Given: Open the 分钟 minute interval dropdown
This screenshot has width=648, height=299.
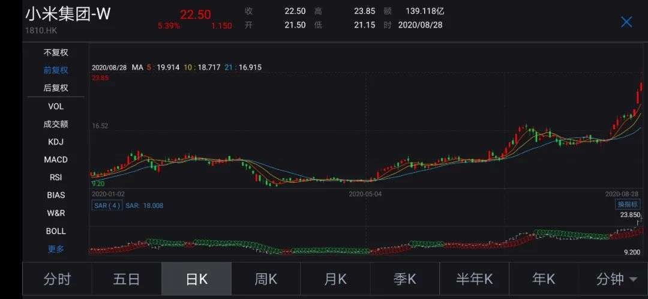Looking at the screenshot, I should point(616,279).
